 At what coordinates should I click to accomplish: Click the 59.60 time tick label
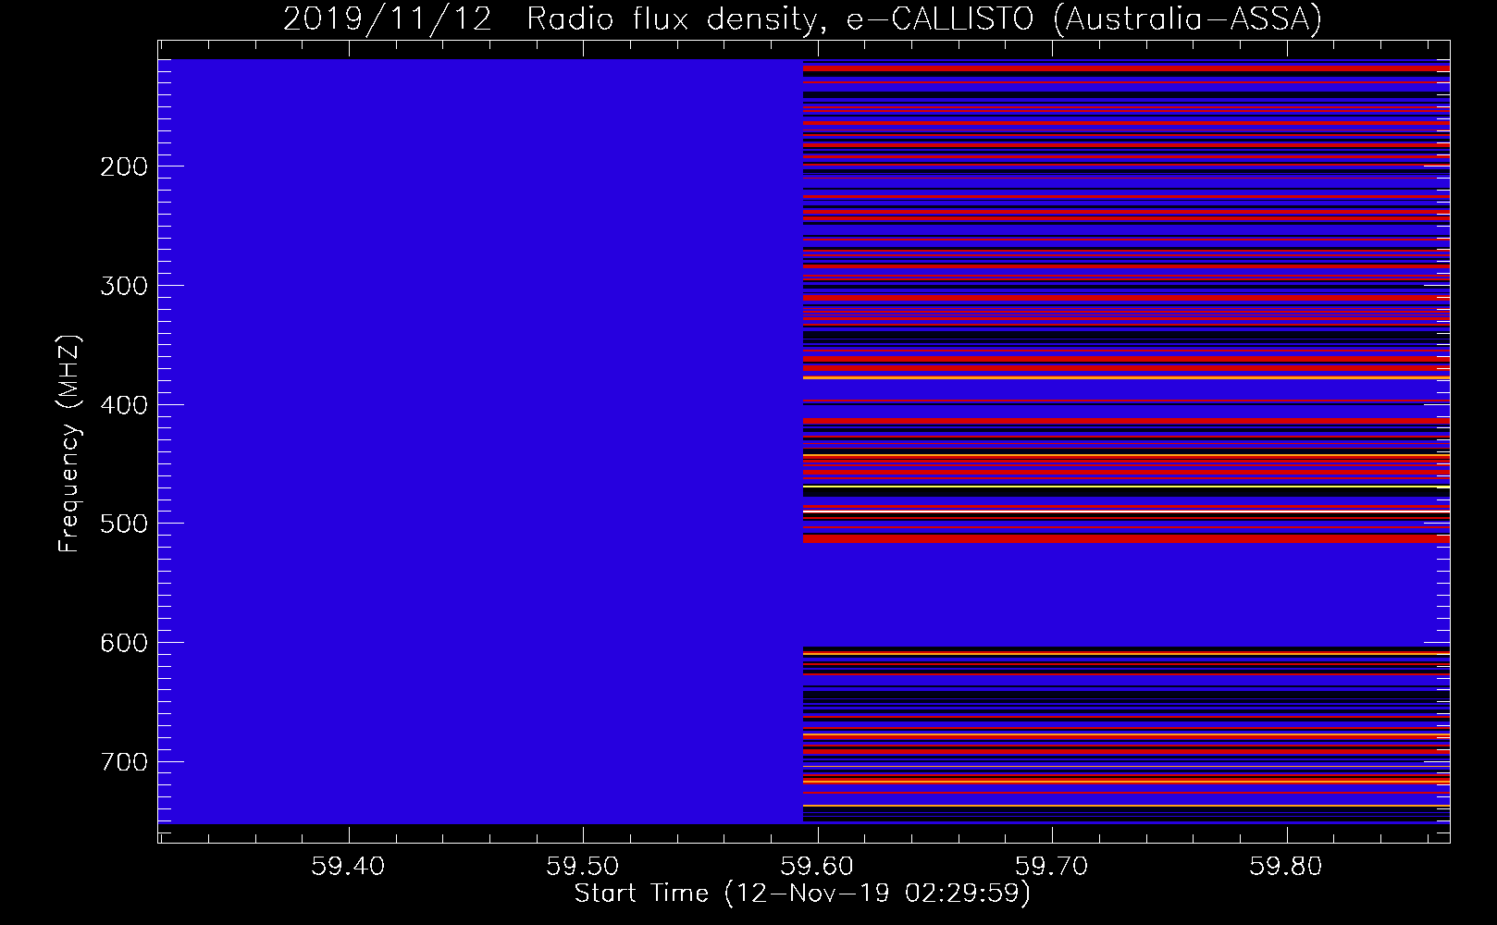click(x=817, y=867)
